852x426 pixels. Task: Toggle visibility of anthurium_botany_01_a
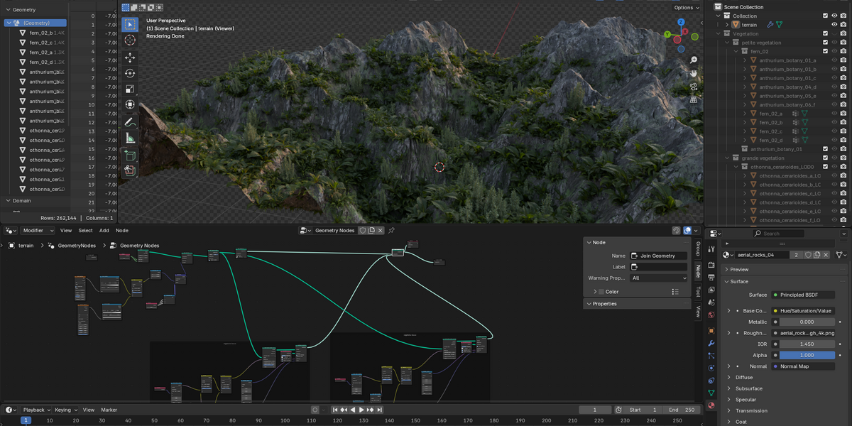[834, 60]
